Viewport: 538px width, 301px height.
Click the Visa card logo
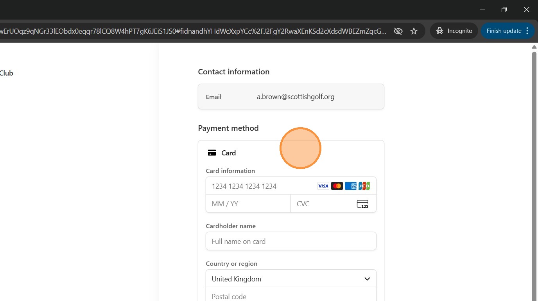pos(323,186)
